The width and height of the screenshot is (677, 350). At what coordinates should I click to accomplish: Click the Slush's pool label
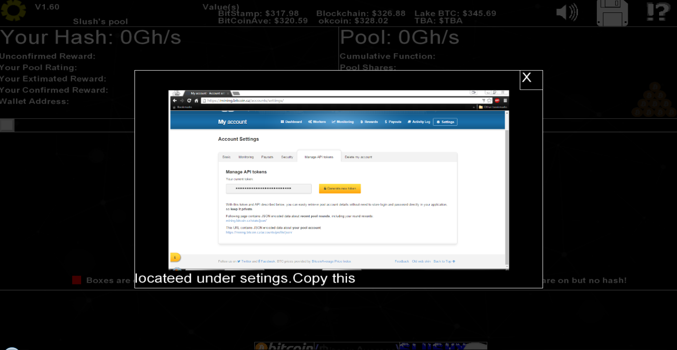[x=101, y=21]
